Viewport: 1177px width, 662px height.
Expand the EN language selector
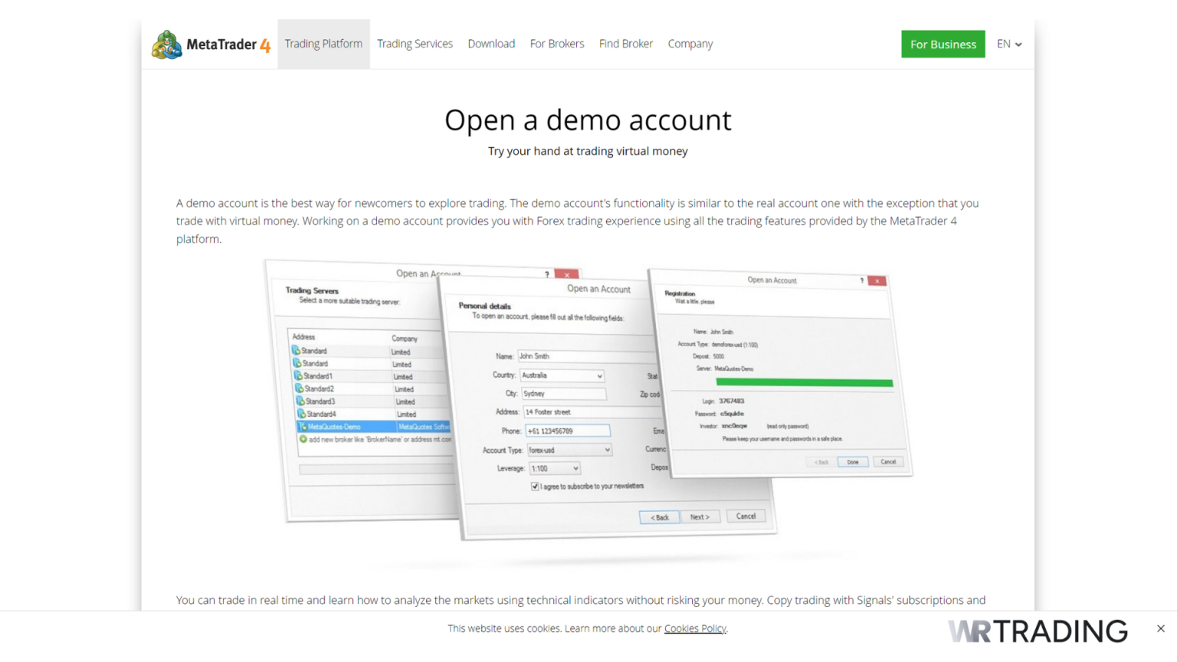pos(1008,44)
